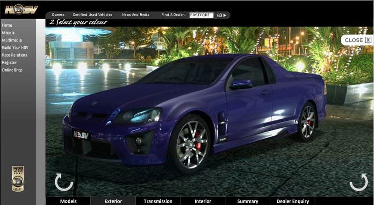This screenshot has height=205, width=374.
Task: Switch to the Exterior tab
Action: click(x=113, y=201)
